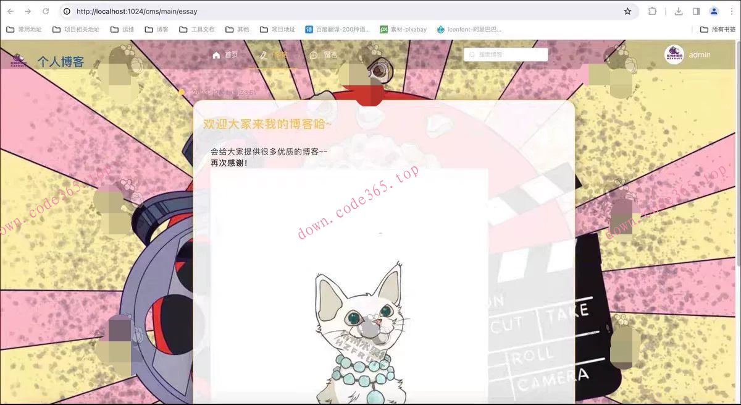Click the admin avatar picture
741x405 pixels.
(x=674, y=54)
